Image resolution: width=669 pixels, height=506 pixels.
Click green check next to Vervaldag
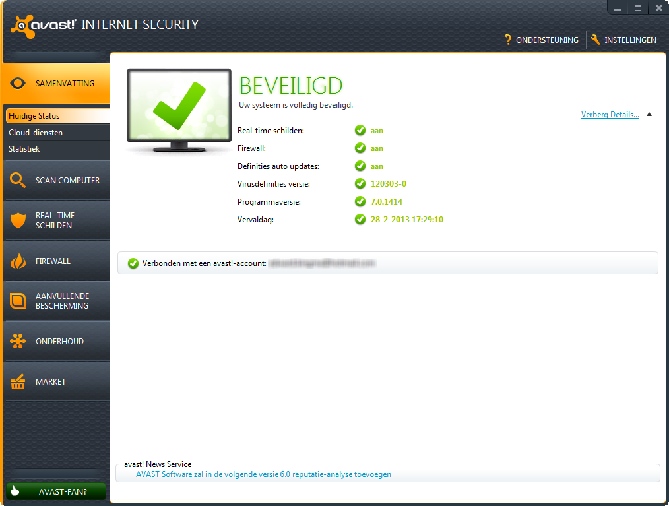pyautogui.click(x=360, y=219)
